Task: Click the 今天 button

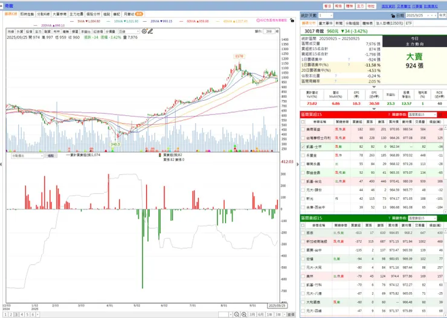Action: [x=442, y=15]
